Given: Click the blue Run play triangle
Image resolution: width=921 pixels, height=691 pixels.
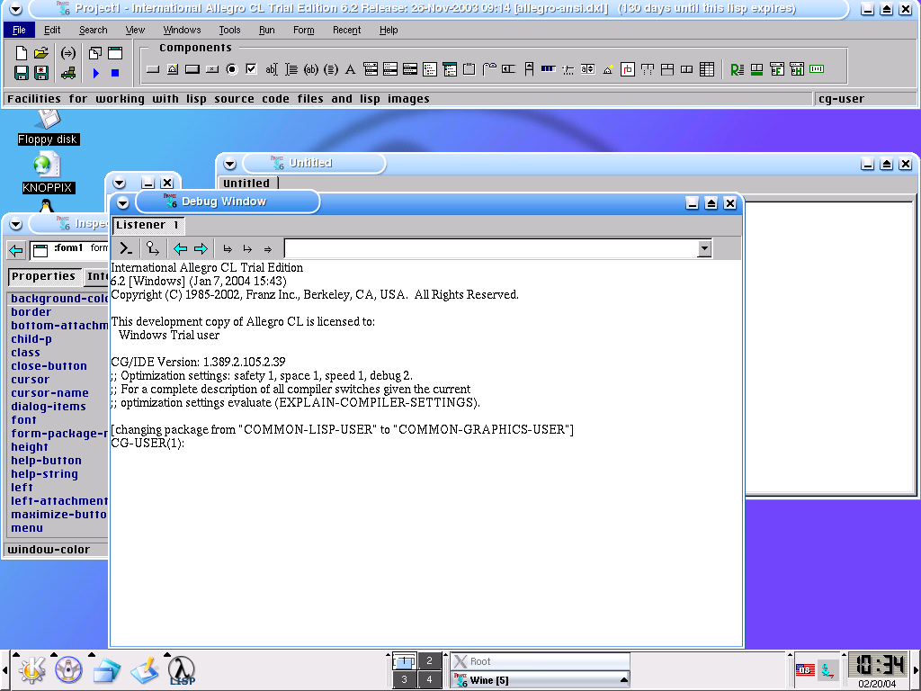Looking at the screenshot, I should (96, 73).
